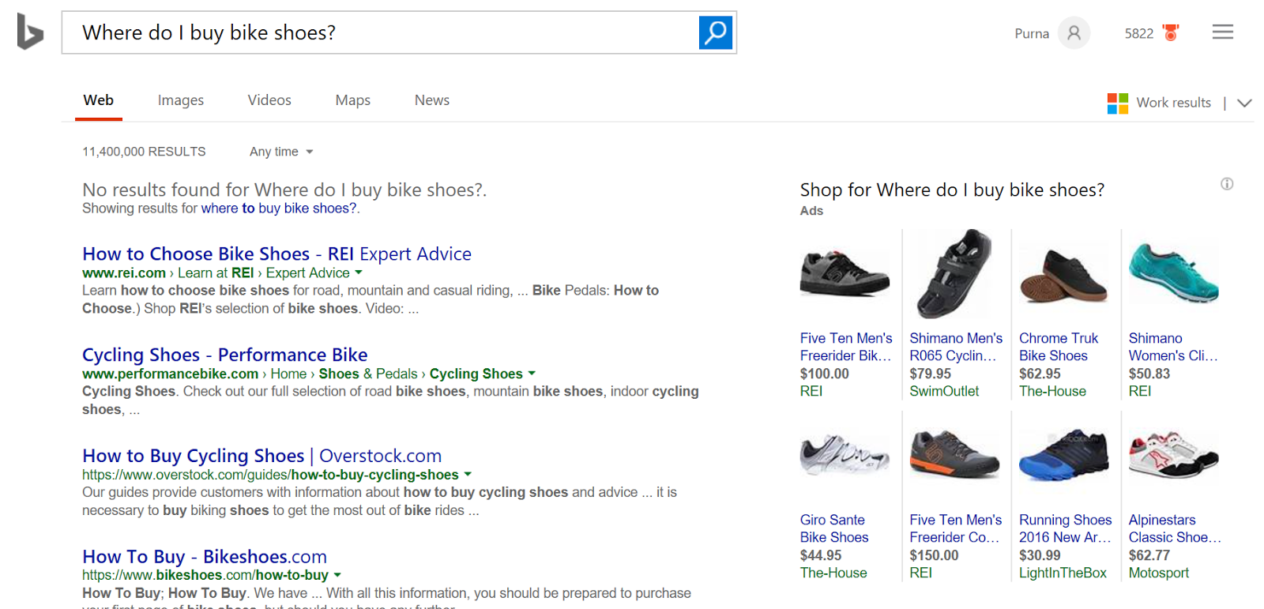This screenshot has height=609, width=1264.
Task: Open the Any time filter dropdown
Action: (x=280, y=152)
